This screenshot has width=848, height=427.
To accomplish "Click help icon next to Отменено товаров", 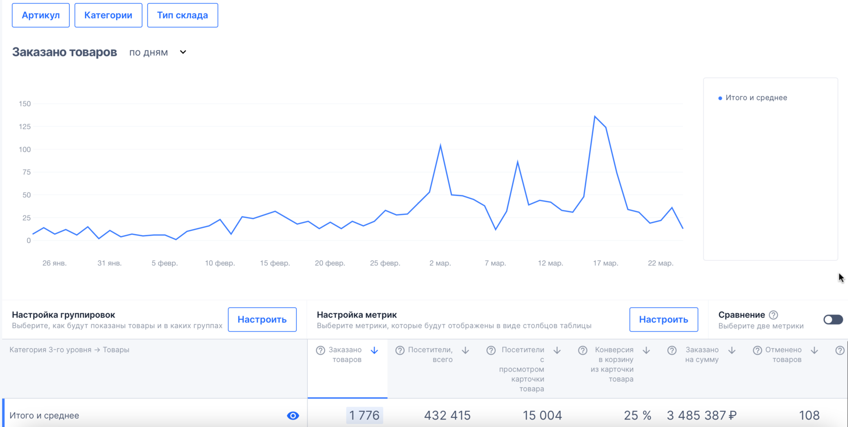I will [x=757, y=350].
